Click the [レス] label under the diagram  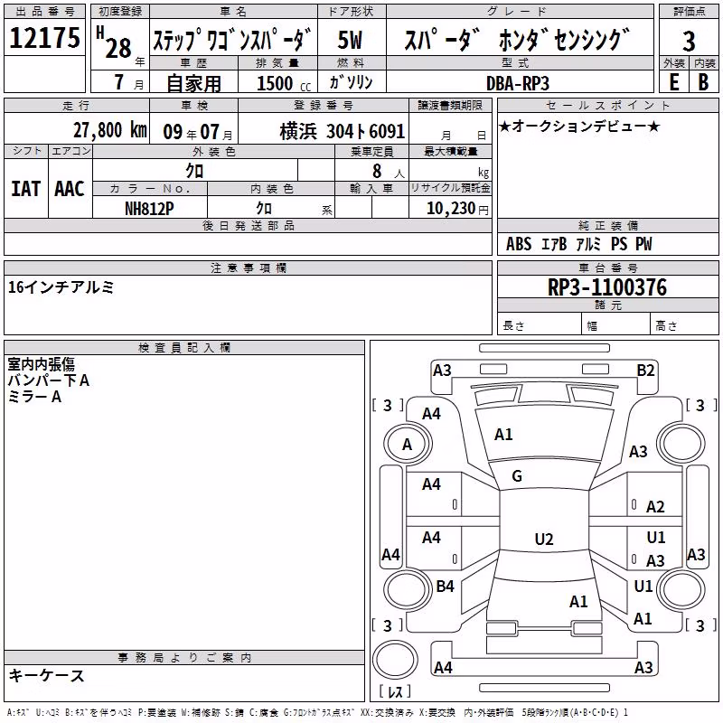[395, 691]
